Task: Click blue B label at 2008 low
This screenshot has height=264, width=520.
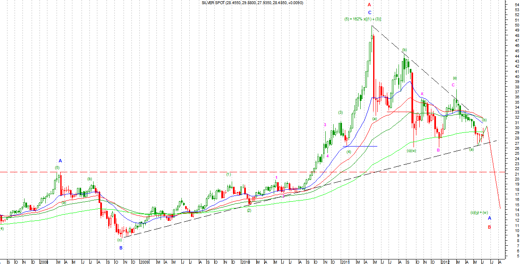Action: [x=121, y=248]
